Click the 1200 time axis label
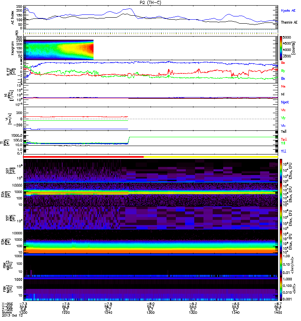The width and height of the screenshot is (301, 321). [x=23, y=313]
